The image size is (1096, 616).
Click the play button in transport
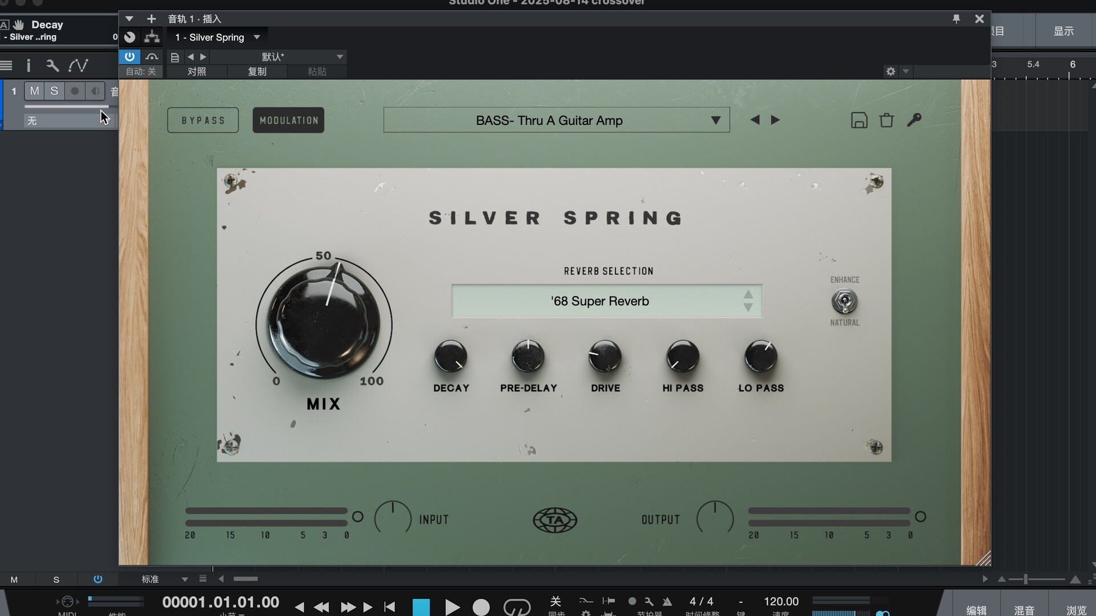point(452,607)
